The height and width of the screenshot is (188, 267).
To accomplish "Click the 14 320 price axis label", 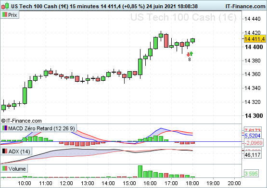I will [x=253, y=102].
